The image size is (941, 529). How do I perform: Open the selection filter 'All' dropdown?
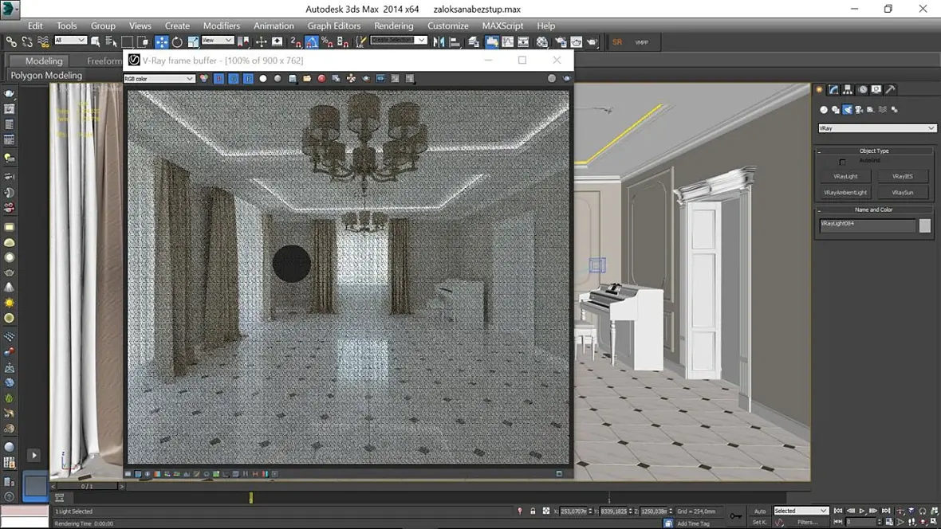[x=70, y=40]
